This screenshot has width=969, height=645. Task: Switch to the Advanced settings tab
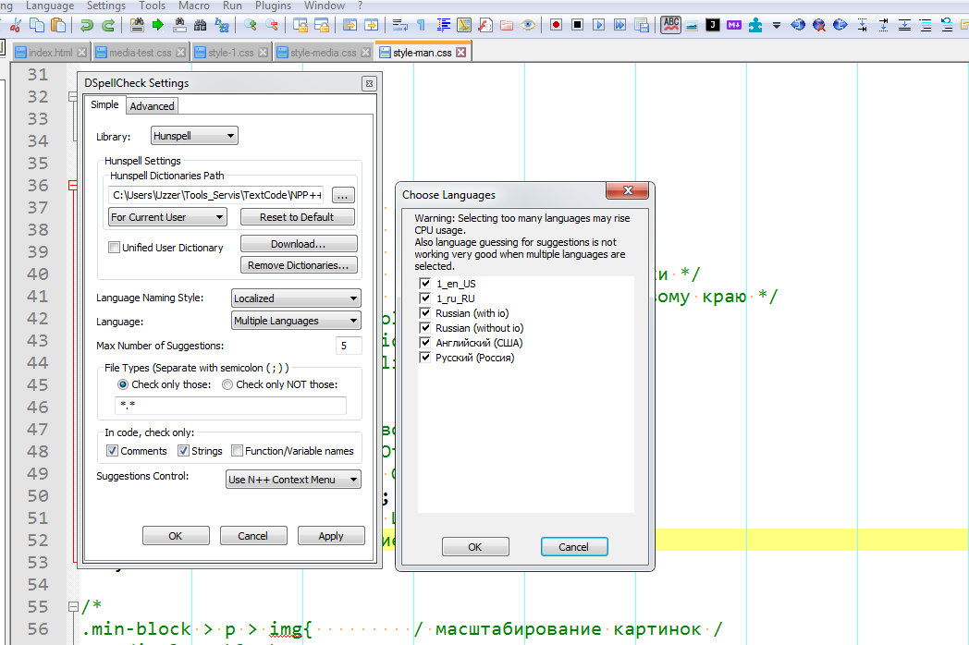152,105
